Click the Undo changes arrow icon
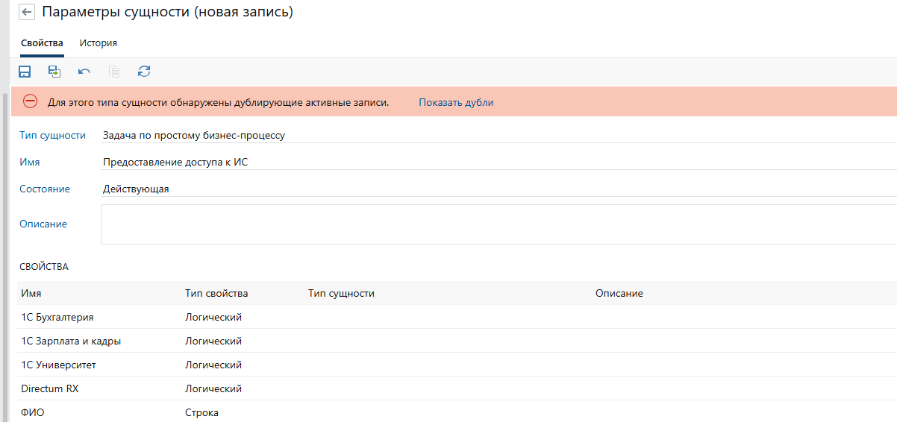This screenshot has width=897, height=422. pos(84,72)
